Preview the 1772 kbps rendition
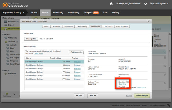This screenshot has width=172, height=110. click(78, 79)
